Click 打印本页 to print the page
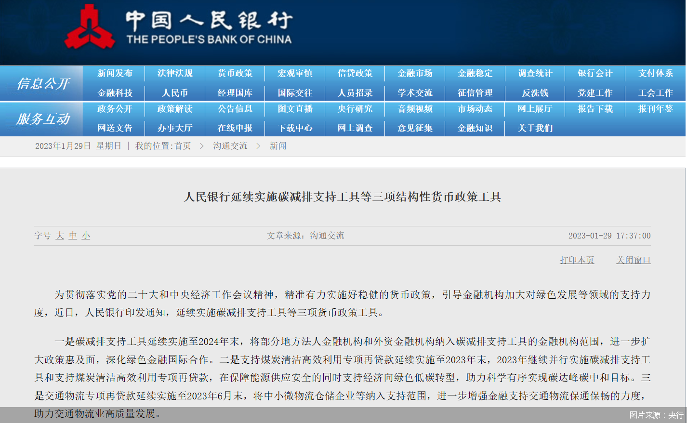 click(577, 260)
